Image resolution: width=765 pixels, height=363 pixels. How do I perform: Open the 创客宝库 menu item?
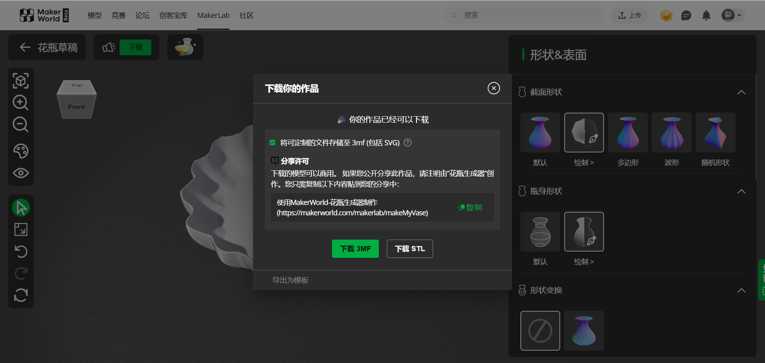(x=173, y=15)
